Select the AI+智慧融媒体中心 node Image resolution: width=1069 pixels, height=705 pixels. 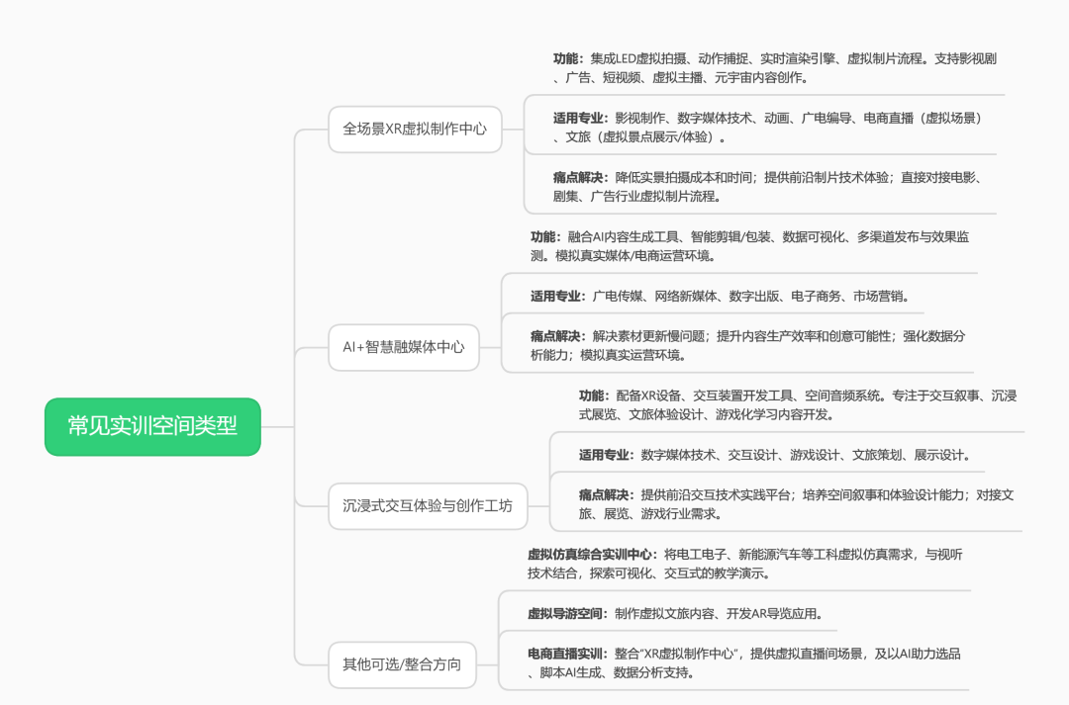[404, 347]
